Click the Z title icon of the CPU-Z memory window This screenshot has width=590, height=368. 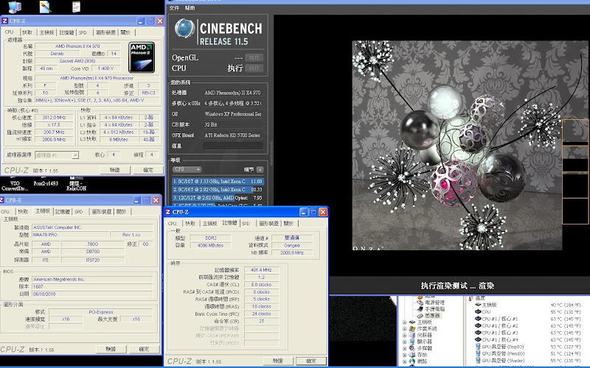click(168, 212)
